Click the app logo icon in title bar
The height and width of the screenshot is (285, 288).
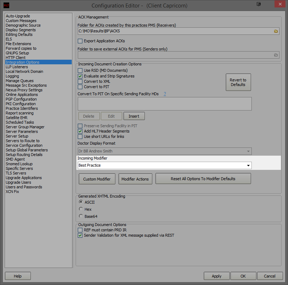pos(6,5)
